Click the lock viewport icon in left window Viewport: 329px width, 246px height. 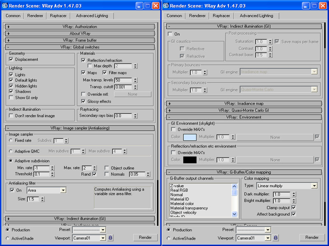[x=110, y=238]
